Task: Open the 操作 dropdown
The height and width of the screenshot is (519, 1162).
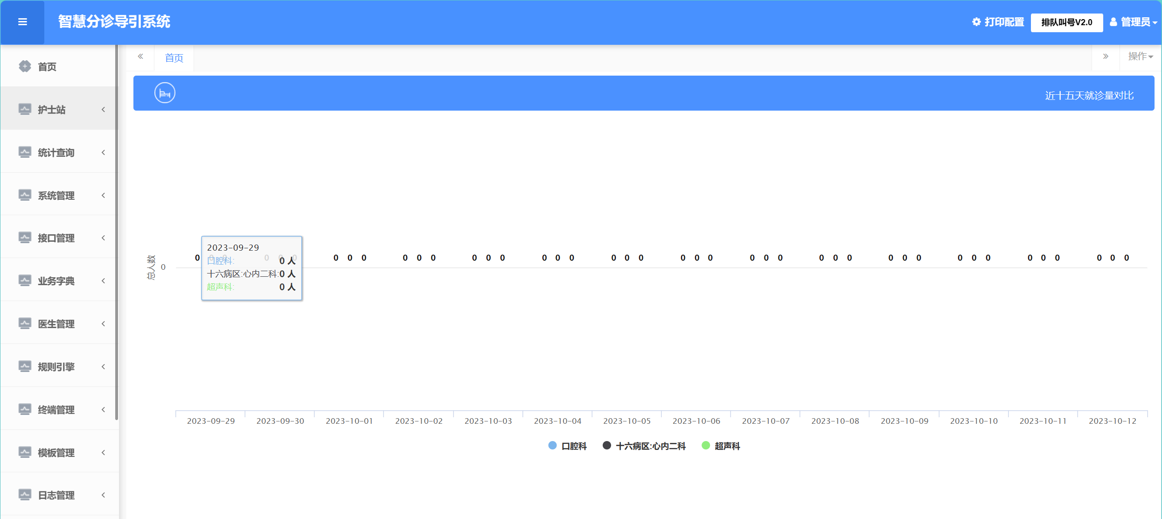Action: pyautogui.click(x=1141, y=56)
